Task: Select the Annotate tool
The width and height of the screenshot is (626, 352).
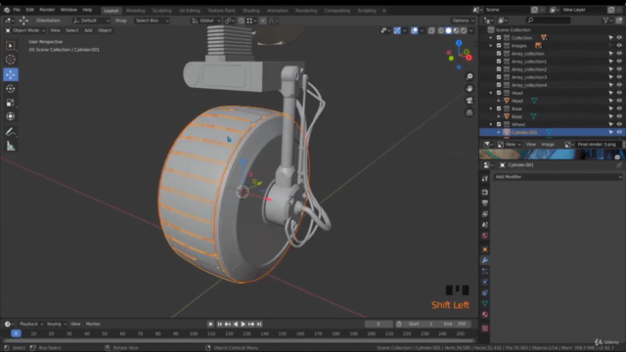Action: (x=11, y=132)
